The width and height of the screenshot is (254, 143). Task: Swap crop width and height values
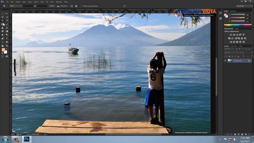(x=35, y=6)
